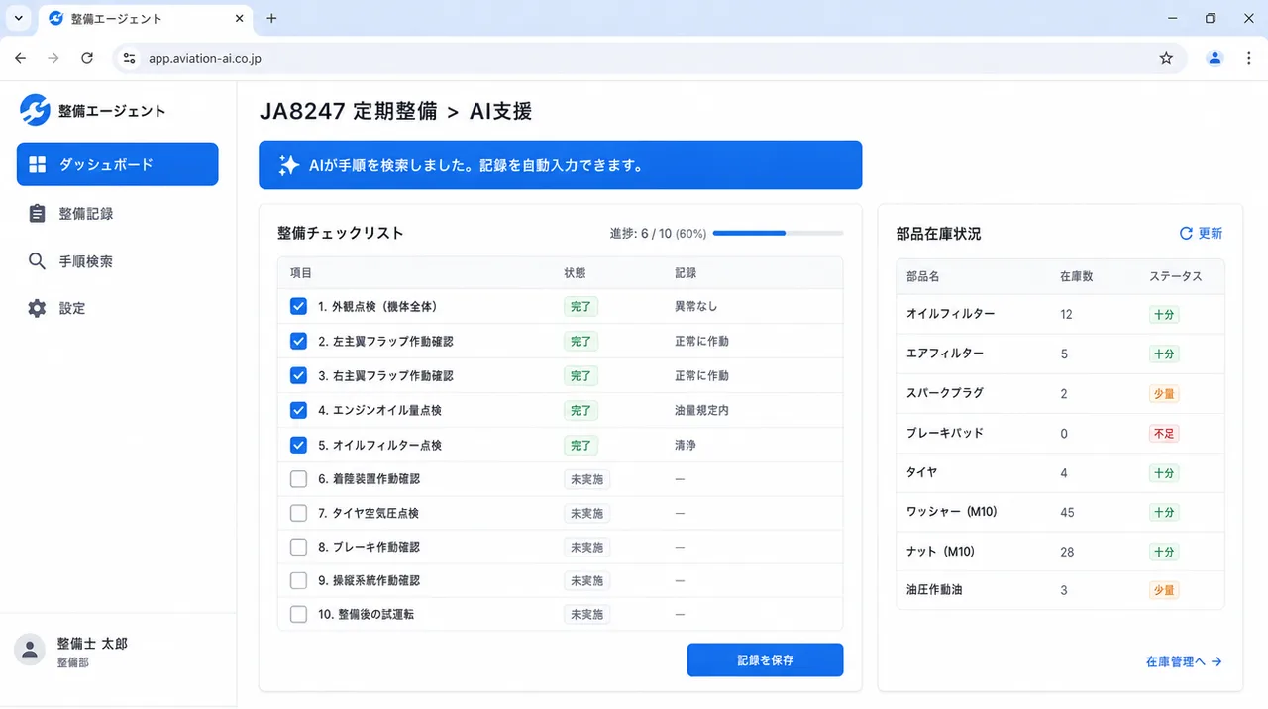Click the user avatar of 整備士 太郎
The height and width of the screenshot is (709, 1268).
click(x=30, y=650)
